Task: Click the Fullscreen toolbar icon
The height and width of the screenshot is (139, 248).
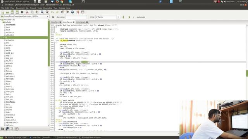Action: pos(83,12)
